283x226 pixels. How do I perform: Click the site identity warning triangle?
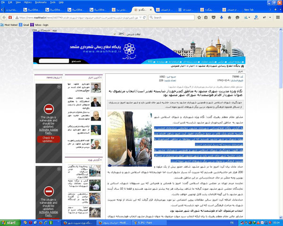tap(17, 18)
